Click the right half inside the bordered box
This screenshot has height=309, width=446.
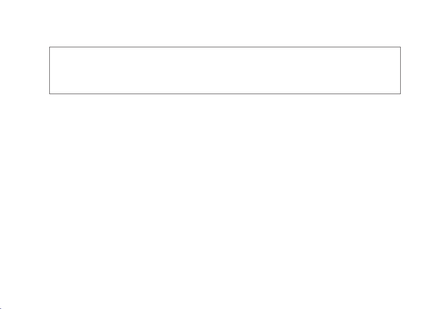313,70
